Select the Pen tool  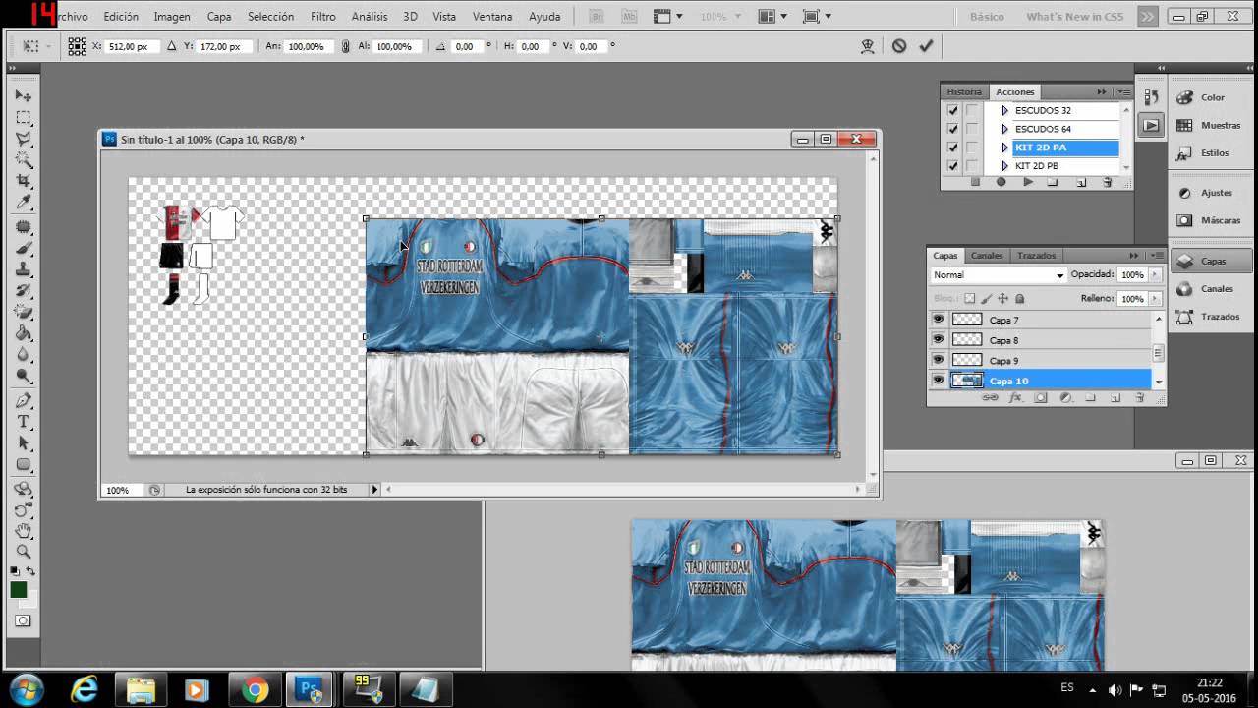pyautogui.click(x=24, y=400)
